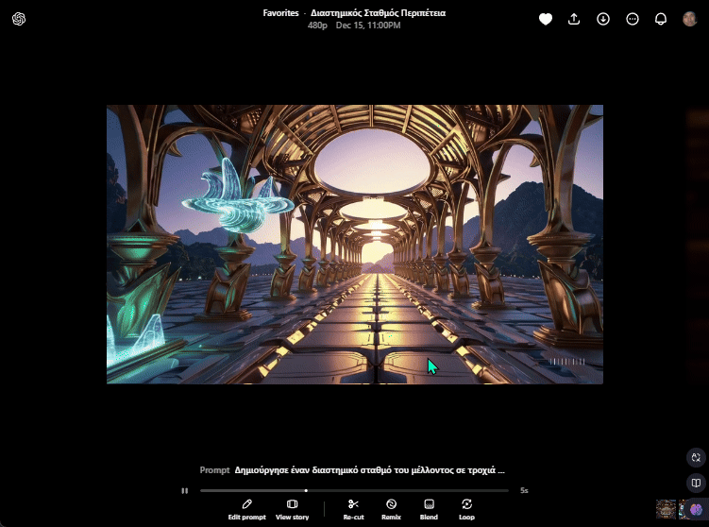
Task: Open the user profile avatar
Action: pyautogui.click(x=689, y=19)
